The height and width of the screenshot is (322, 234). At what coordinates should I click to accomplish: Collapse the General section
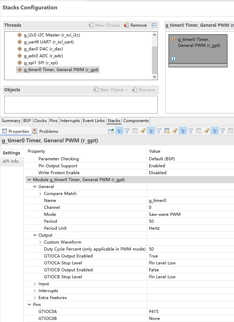pyautogui.click(x=35, y=187)
